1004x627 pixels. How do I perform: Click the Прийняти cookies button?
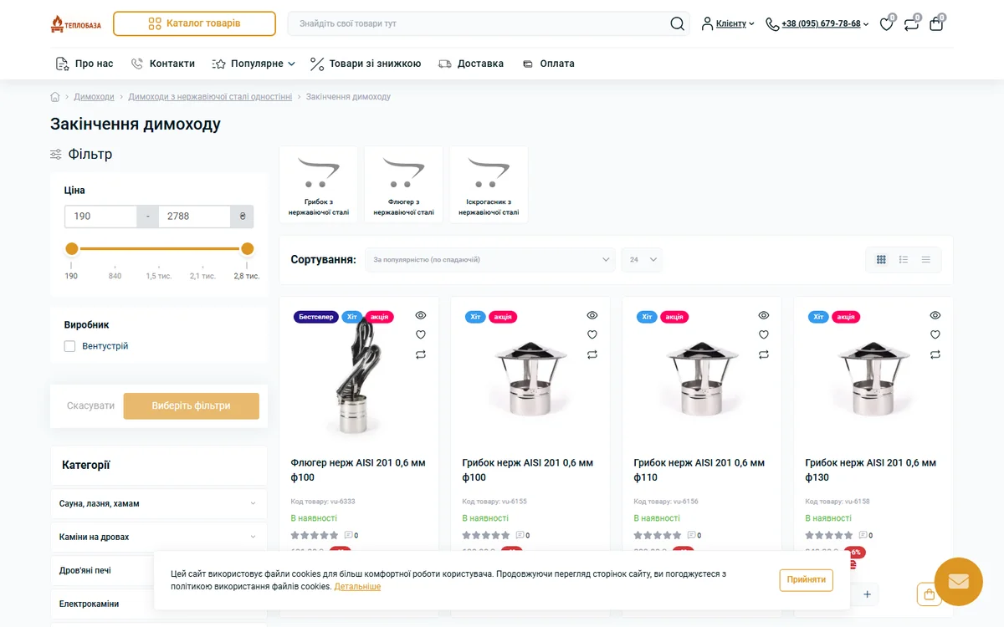click(807, 579)
